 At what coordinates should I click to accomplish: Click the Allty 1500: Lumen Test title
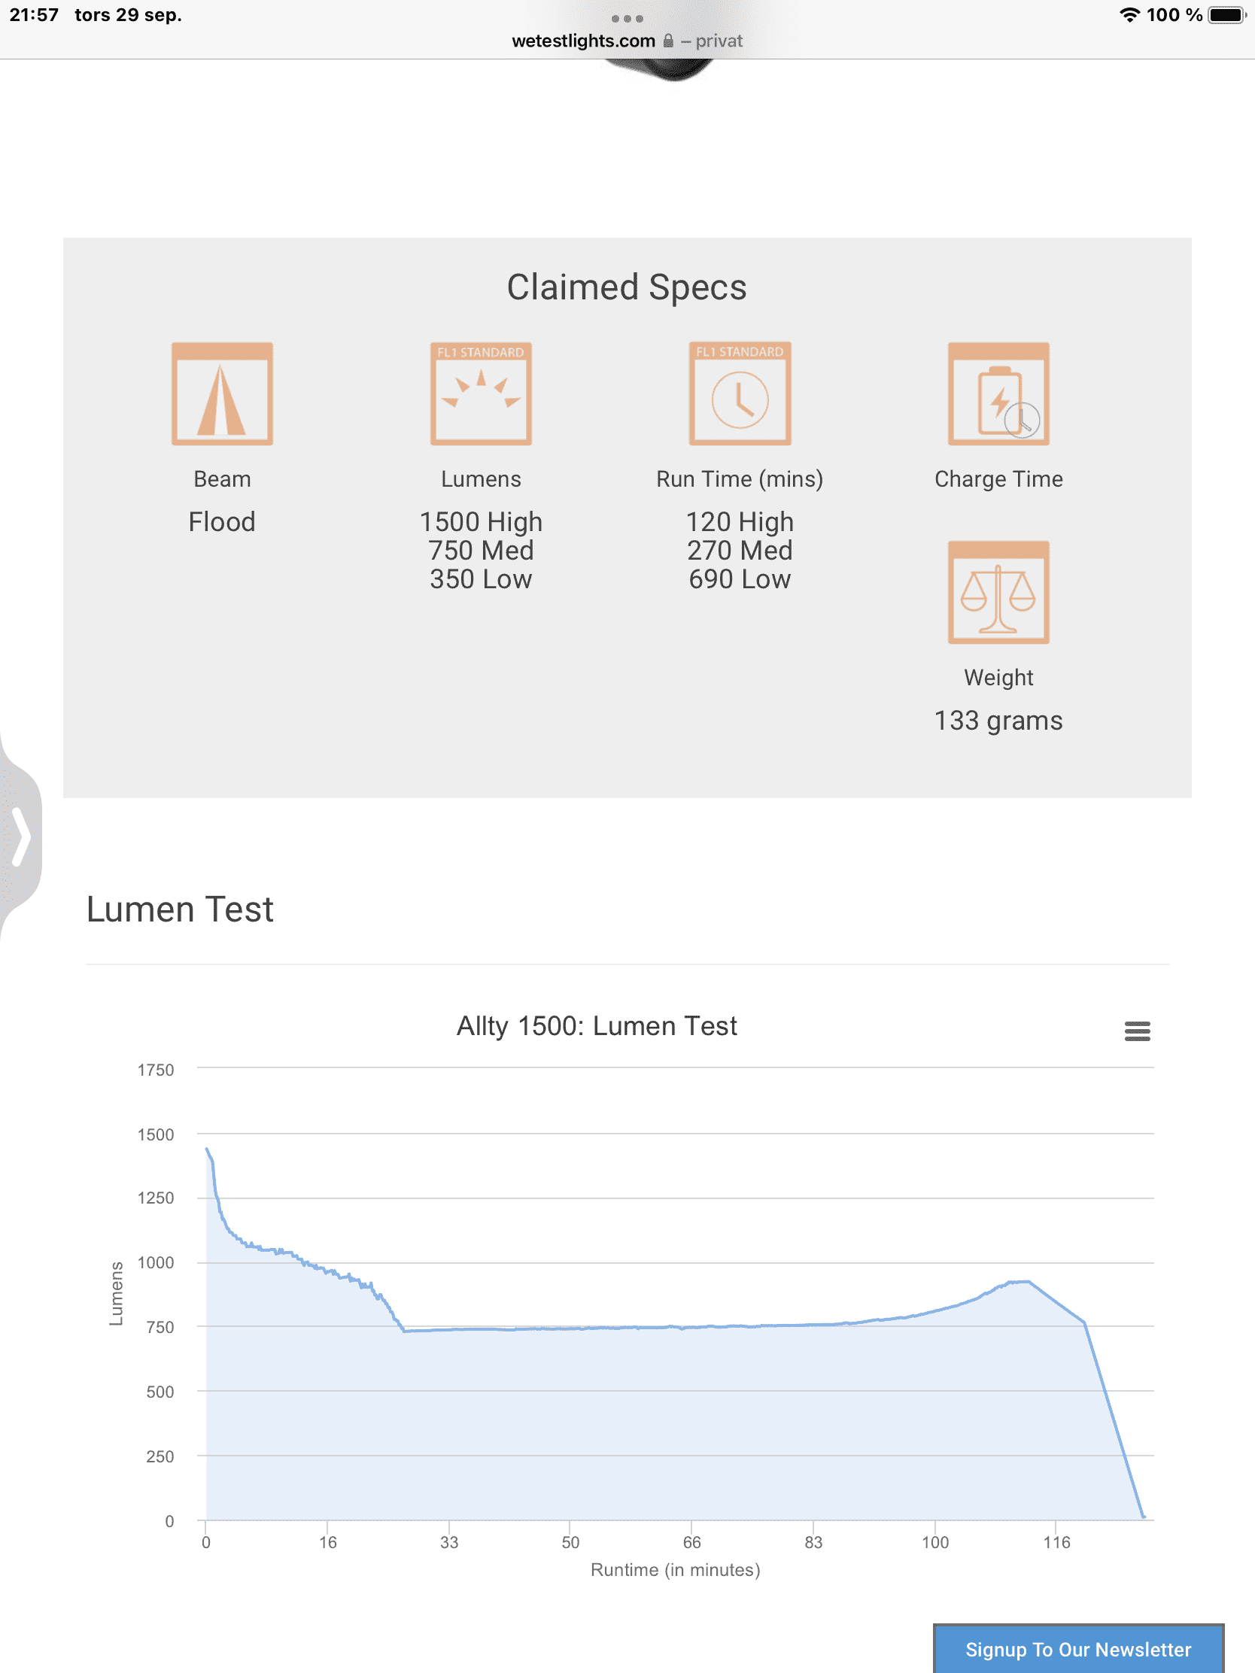pyautogui.click(x=597, y=1026)
